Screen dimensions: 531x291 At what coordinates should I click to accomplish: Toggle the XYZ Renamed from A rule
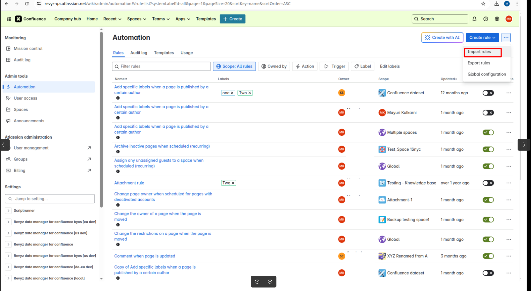488,256
